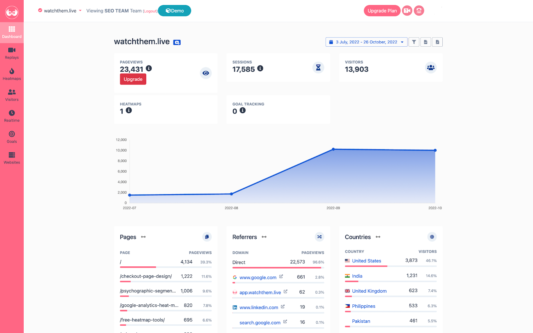This screenshot has width=533, height=333.
Task: Click the Upgrade Plan button
Action: (x=382, y=11)
